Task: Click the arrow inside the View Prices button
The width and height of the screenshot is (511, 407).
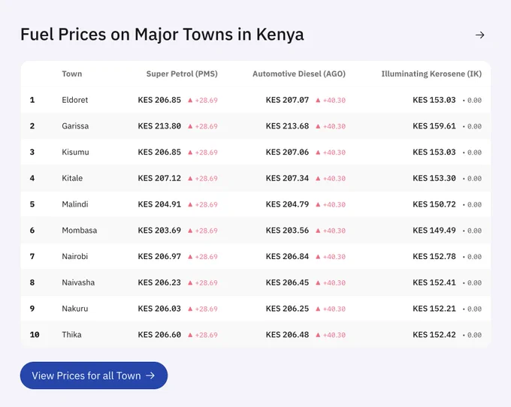Action: tap(150, 375)
